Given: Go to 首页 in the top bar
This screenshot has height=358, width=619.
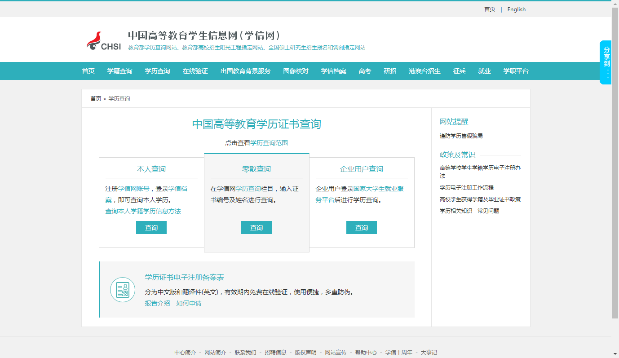Looking at the screenshot, I should coord(490,9).
